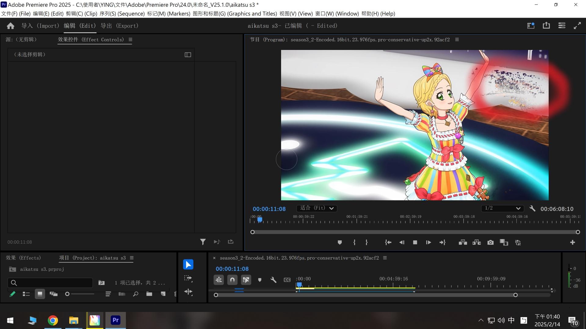
Task: Open the Workspaces menu icon
Action: click(x=562, y=26)
